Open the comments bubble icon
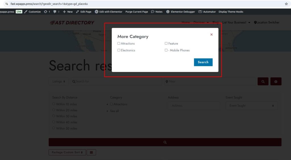 55,12
